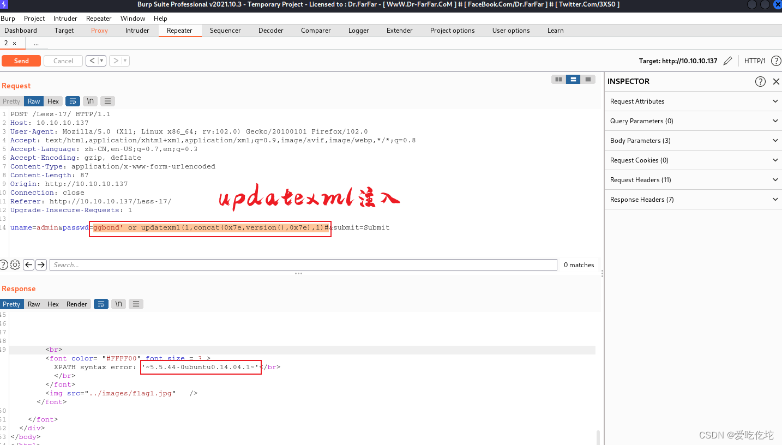Open the Window menu
The width and height of the screenshot is (782, 445).
click(x=133, y=18)
